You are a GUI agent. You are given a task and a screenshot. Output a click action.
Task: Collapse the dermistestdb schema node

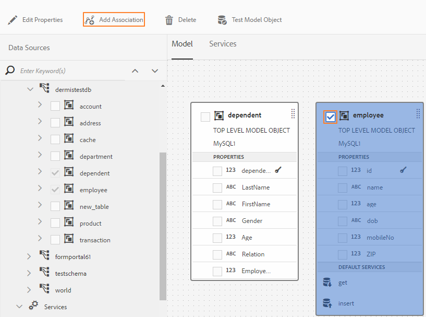tap(30, 89)
